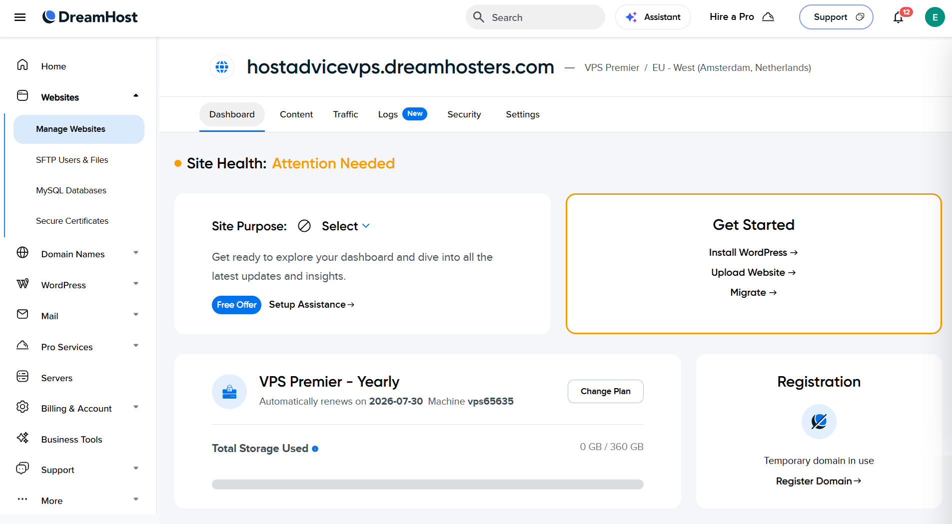Switch to the Settings tab
Image resolution: width=952 pixels, height=524 pixels.
522,114
